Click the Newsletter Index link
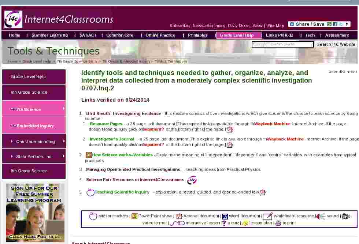Screen dimensions: 359x244 pos(209,26)
